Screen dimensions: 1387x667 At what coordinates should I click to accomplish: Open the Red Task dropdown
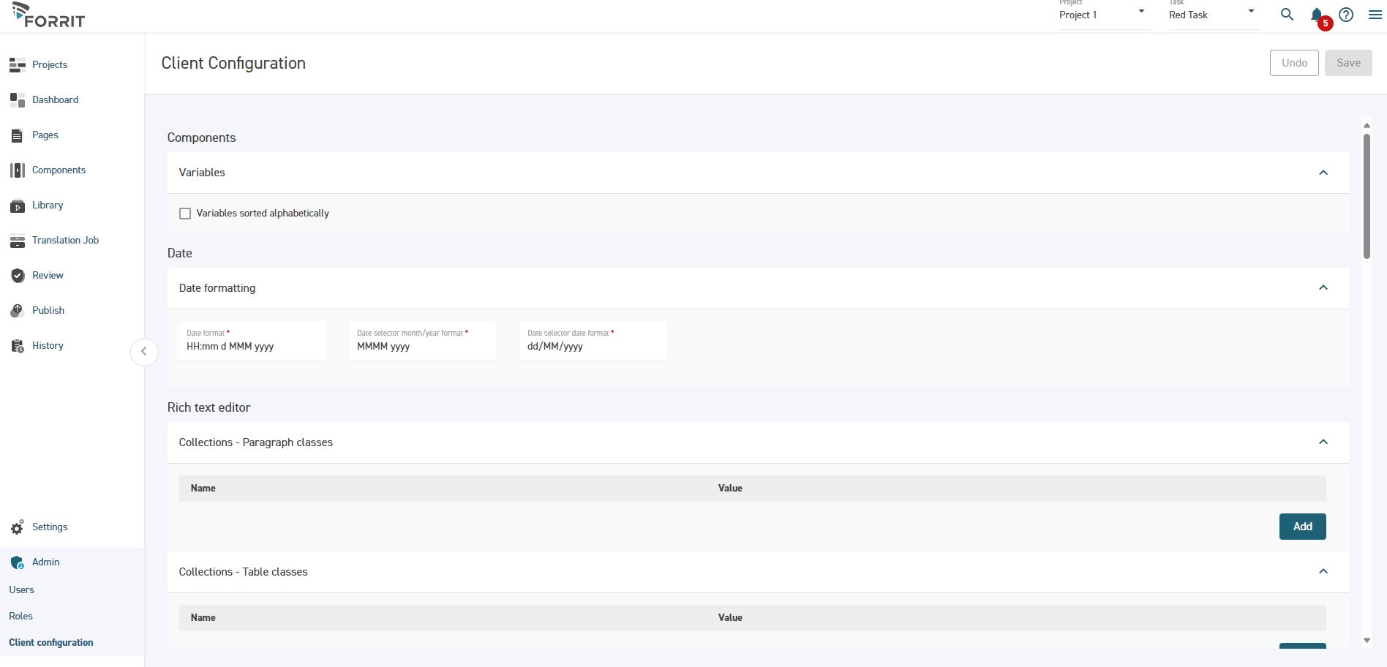(x=1213, y=15)
